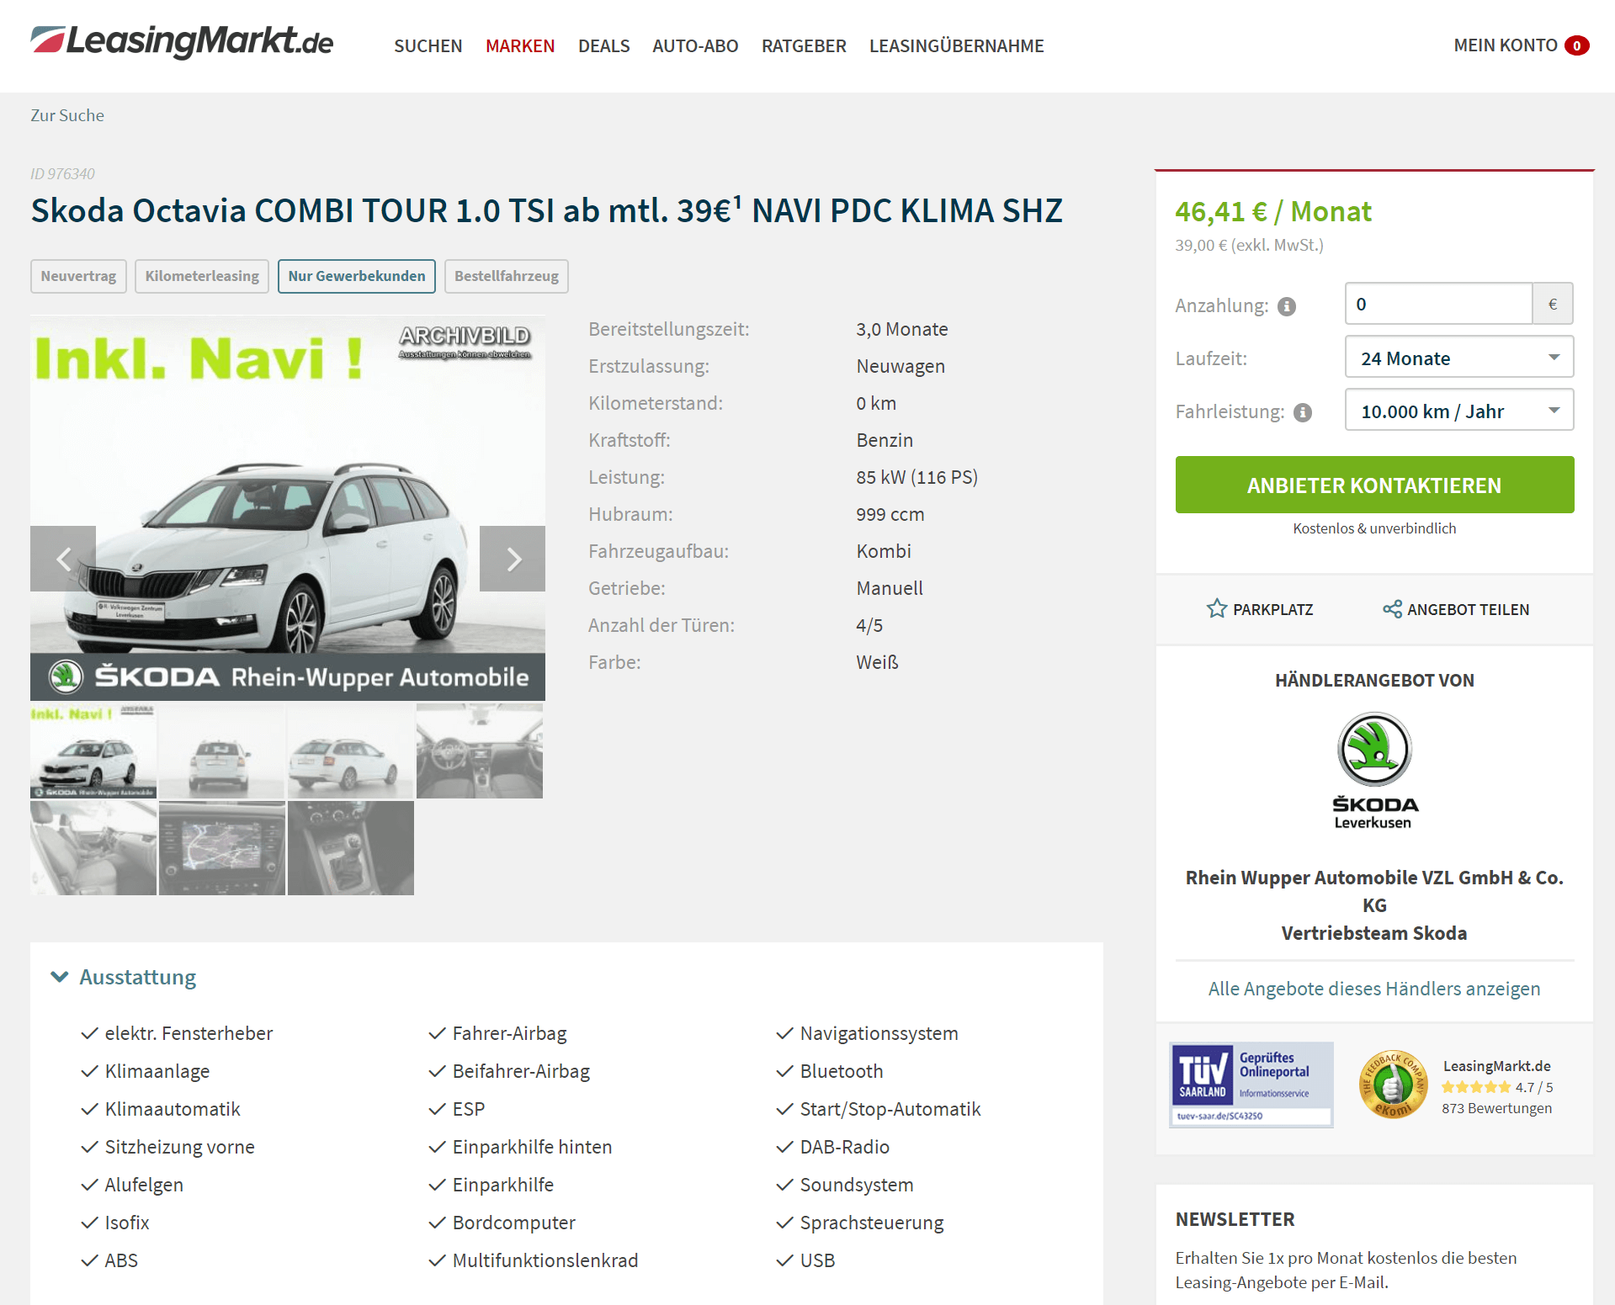The width and height of the screenshot is (1615, 1305).
Task: Open RATGEBER in the navigation
Action: tap(804, 45)
